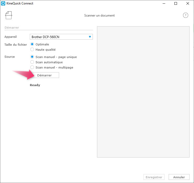194x183 pixels.
Task: Click the Brother DCP-560CN device field
Action: pyautogui.click(x=61, y=37)
